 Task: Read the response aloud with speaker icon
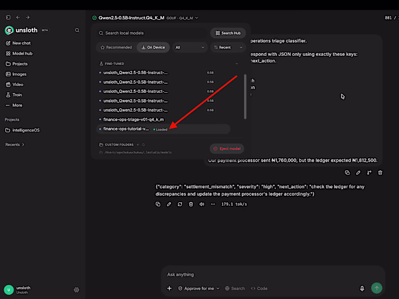point(202,204)
